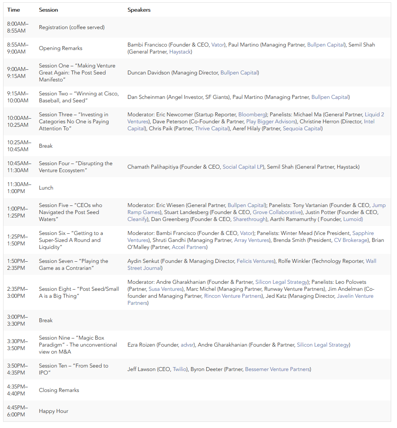Open the advsr link
Image resolution: width=397 pixels, height=428 pixels.
tap(187, 345)
